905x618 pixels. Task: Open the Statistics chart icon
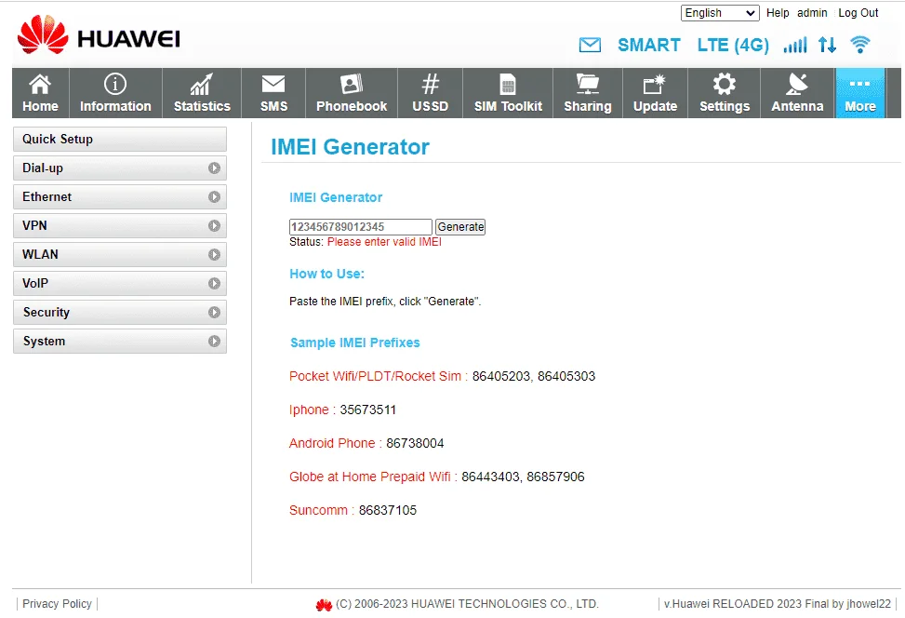tap(202, 85)
